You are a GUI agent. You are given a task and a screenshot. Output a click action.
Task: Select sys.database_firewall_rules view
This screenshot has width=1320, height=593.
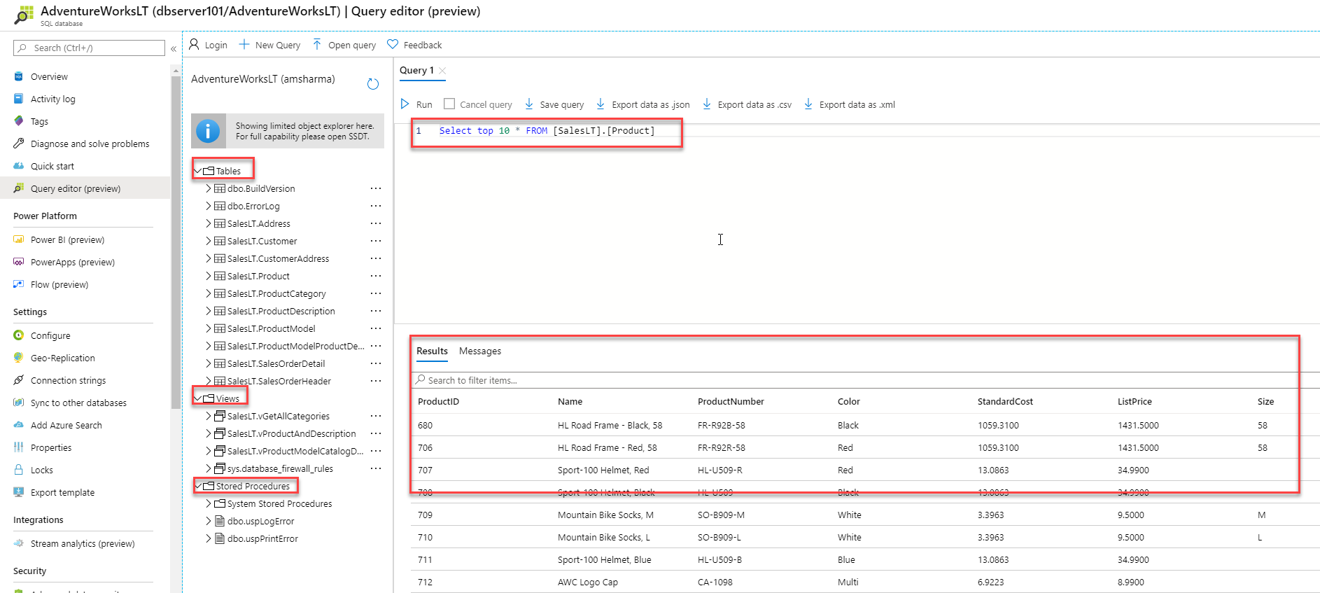[x=280, y=468]
